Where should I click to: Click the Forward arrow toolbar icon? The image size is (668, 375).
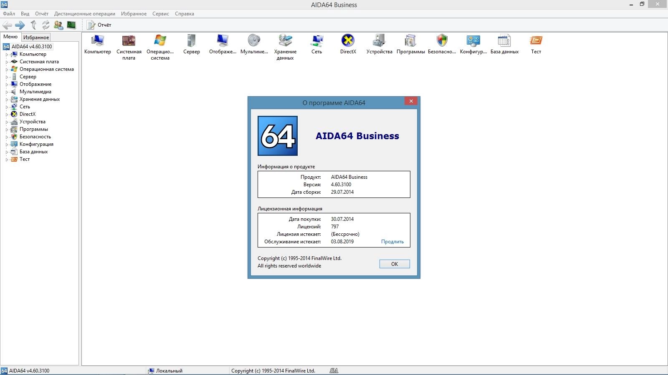point(20,25)
